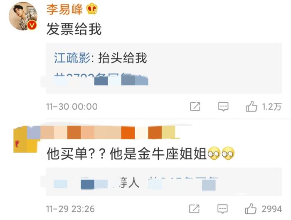Tap the 1.2万 like count
This screenshot has height=220, width=291.
271,107
